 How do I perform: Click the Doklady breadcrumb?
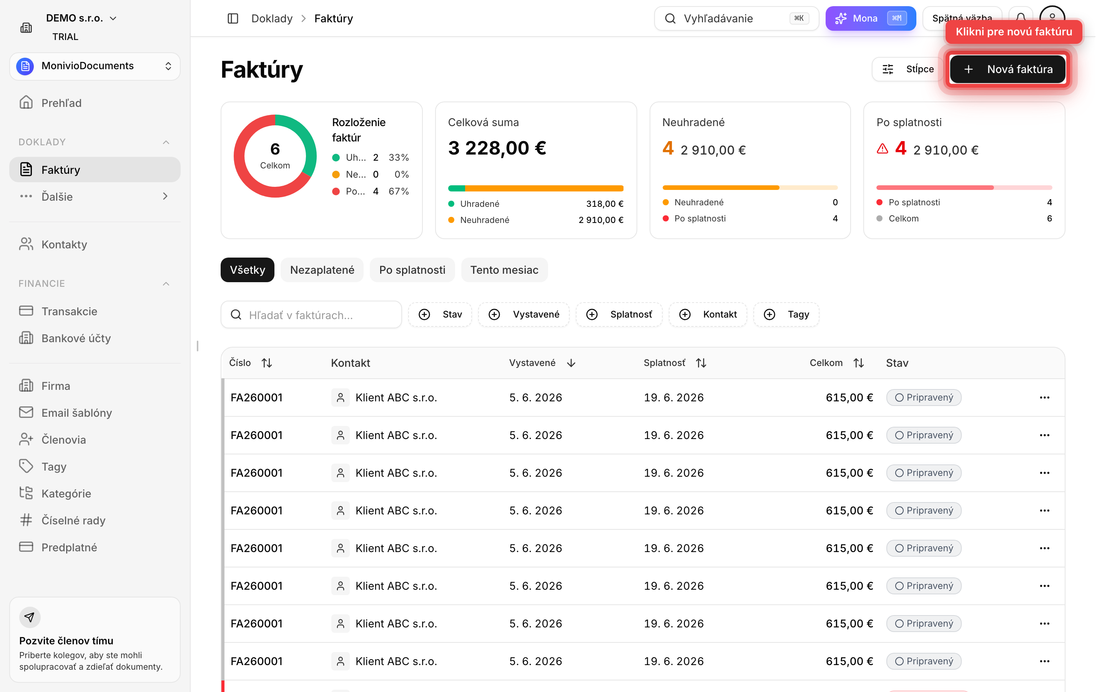[272, 18]
